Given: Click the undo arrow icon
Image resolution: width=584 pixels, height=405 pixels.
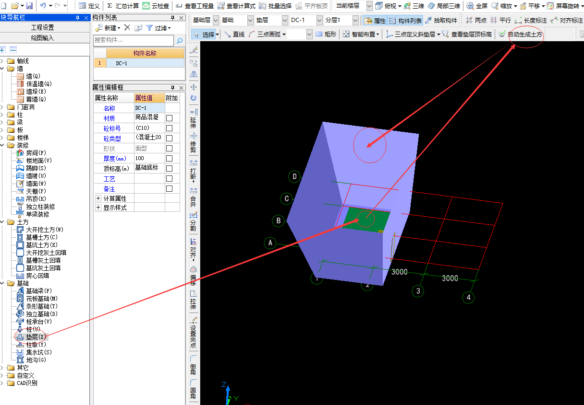Looking at the screenshot, I should tap(43, 6).
